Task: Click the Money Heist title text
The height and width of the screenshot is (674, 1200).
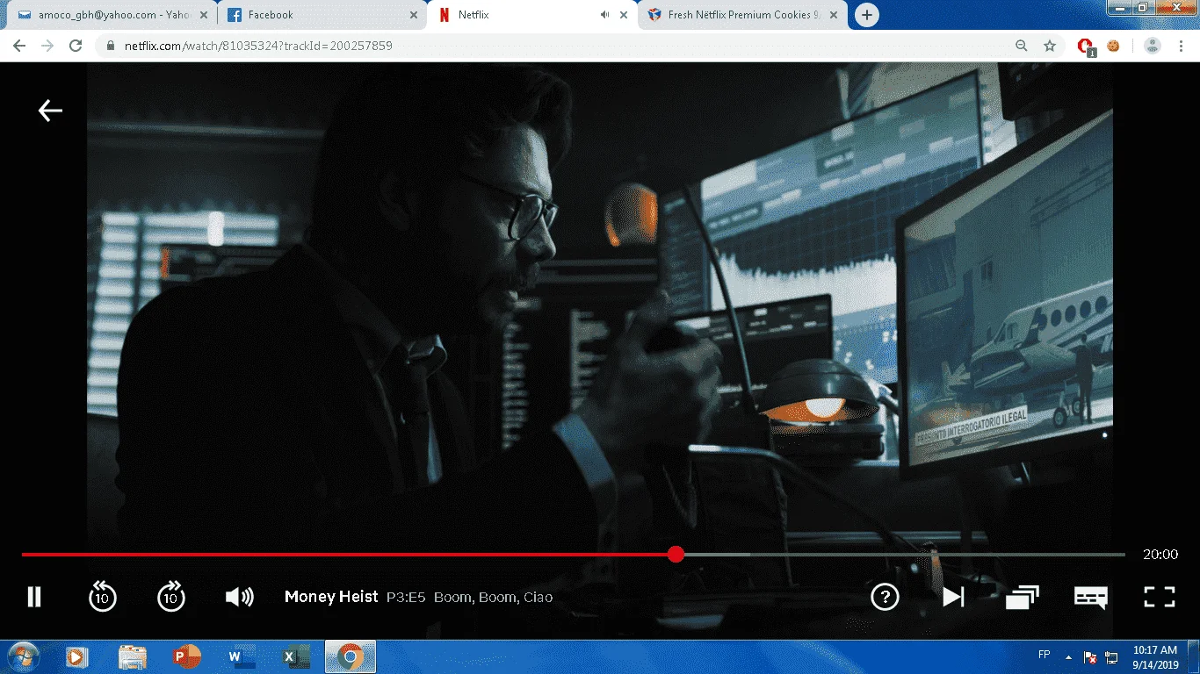Action: point(331,597)
